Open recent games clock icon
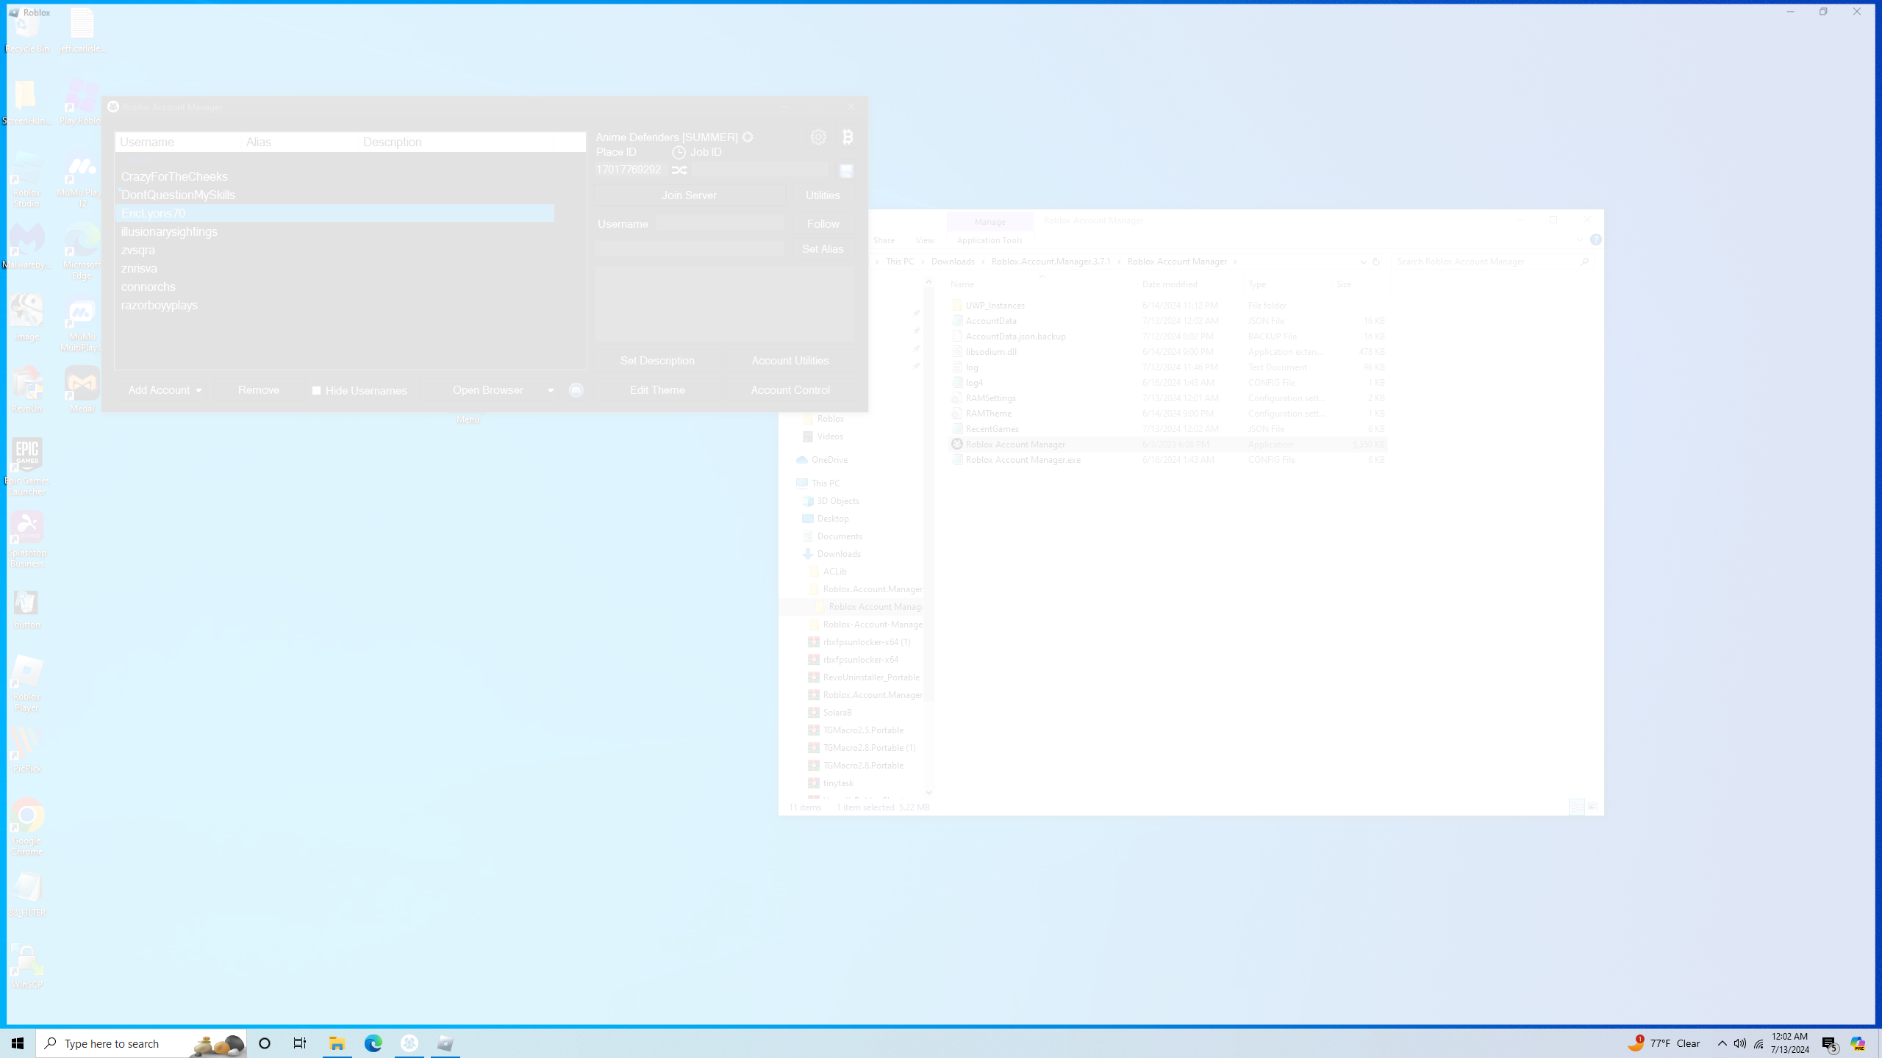 (x=679, y=152)
